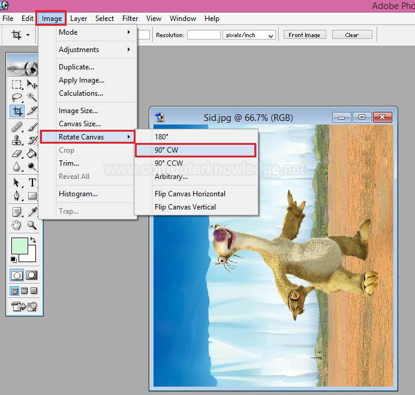
Task: Switch to Quick Mask mode
Action: 32,275
